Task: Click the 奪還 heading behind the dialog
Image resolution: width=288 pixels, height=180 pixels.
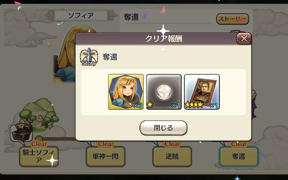Action: click(x=131, y=17)
